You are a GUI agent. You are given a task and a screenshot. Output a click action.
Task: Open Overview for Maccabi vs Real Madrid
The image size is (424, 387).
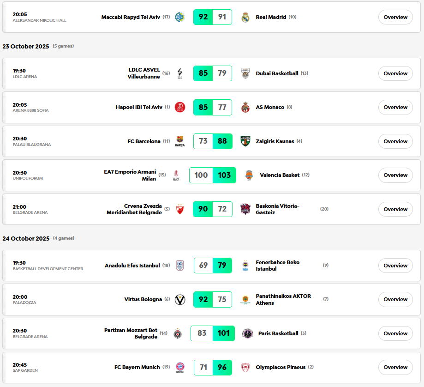[x=395, y=17]
